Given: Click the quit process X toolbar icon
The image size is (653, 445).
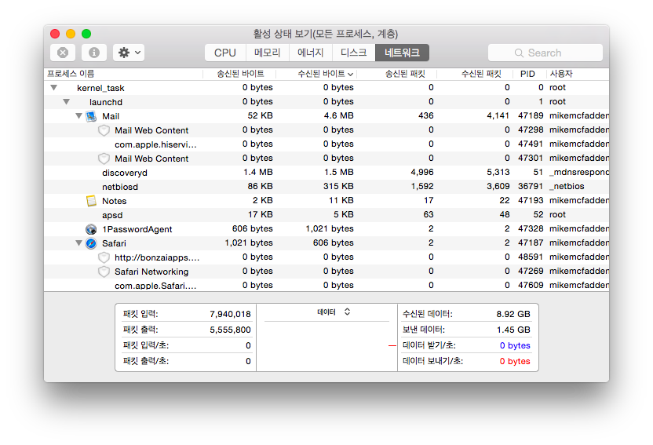Looking at the screenshot, I should tap(63, 53).
